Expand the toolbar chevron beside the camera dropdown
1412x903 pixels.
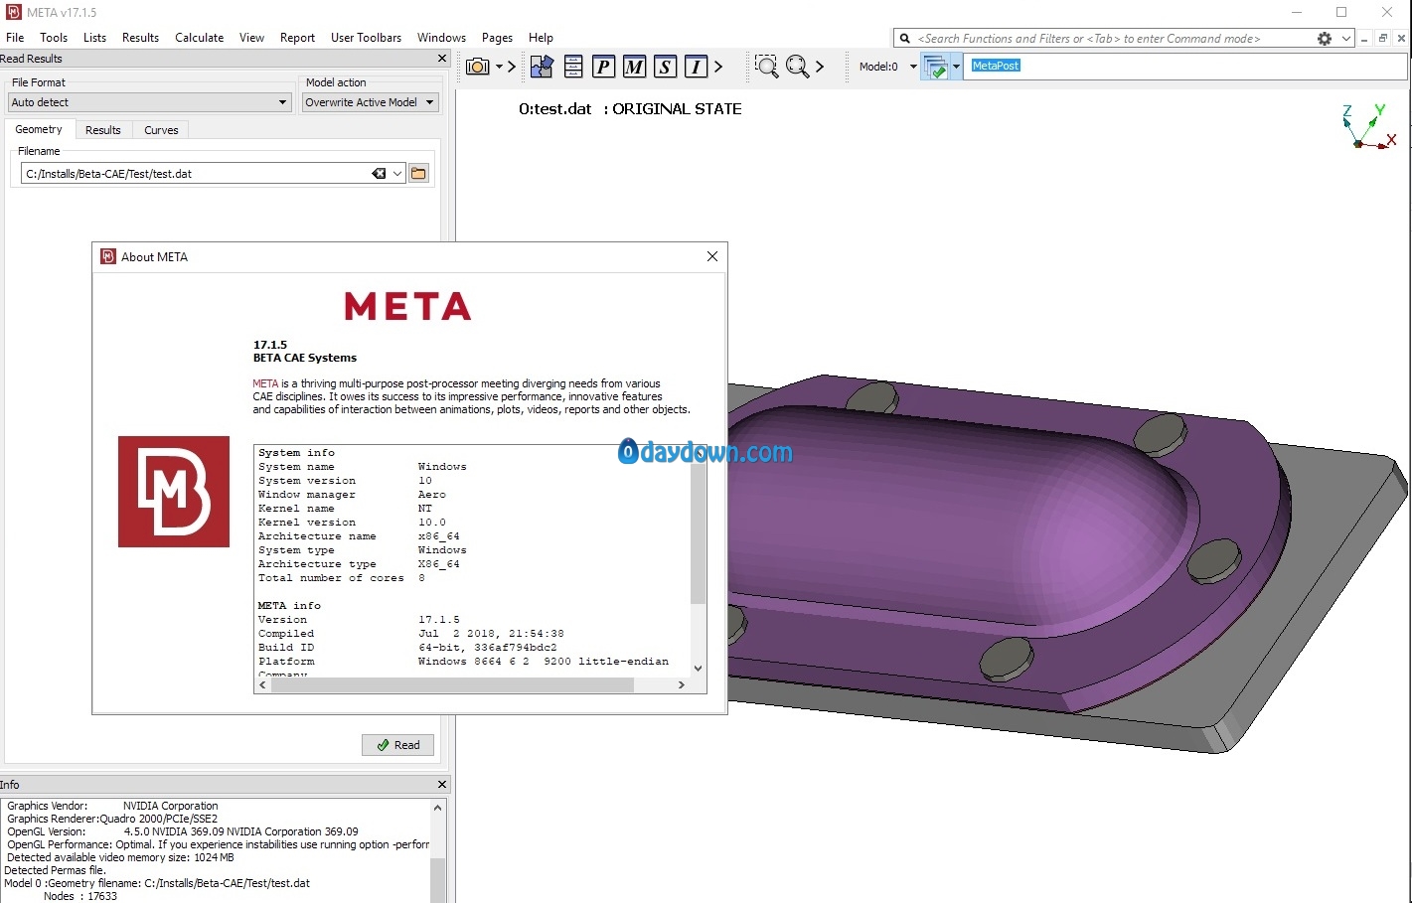(x=512, y=67)
